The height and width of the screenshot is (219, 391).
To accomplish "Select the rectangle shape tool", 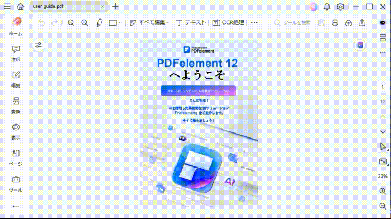I will [113, 23].
